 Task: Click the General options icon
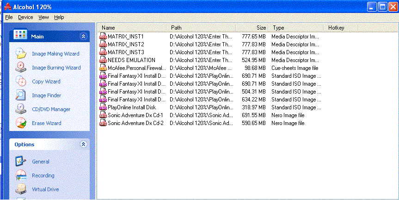[x=21, y=161]
